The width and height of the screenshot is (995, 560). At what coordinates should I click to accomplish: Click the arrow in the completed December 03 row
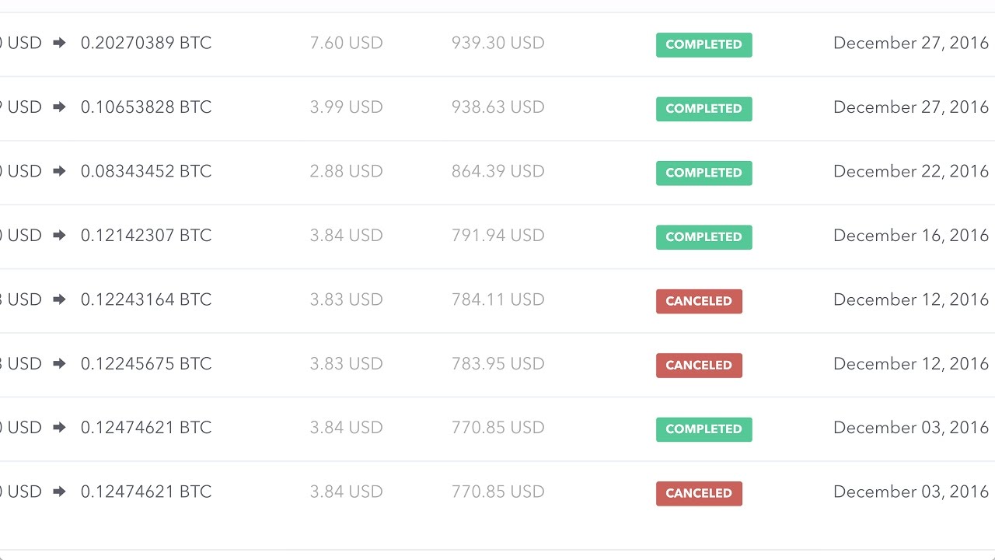pyautogui.click(x=59, y=428)
